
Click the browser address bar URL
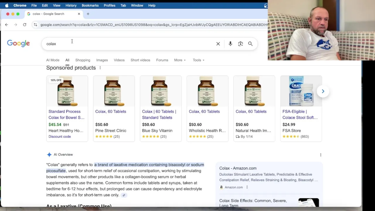pos(154,25)
